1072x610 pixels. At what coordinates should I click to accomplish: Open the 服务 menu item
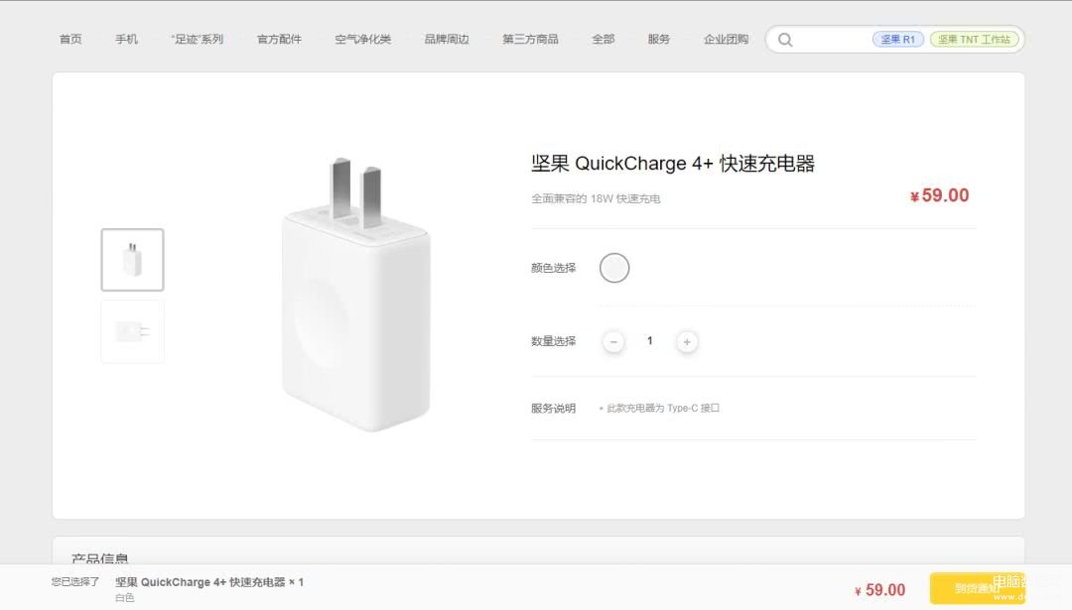click(658, 40)
